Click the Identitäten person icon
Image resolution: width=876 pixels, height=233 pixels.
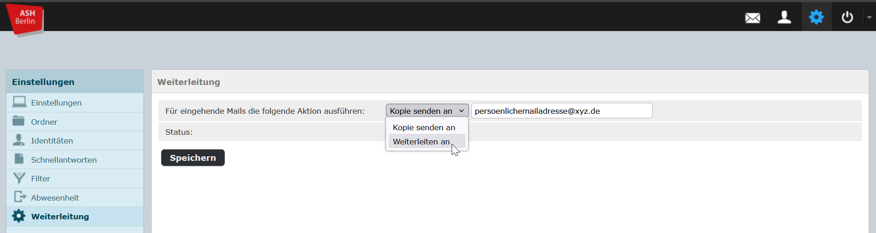tap(19, 140)
